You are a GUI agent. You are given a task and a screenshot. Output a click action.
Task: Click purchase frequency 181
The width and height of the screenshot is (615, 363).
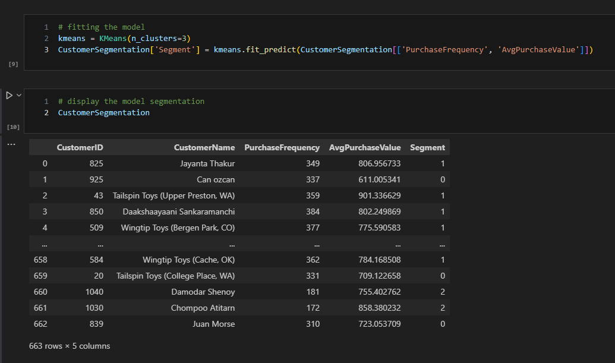tap(313, 292)
